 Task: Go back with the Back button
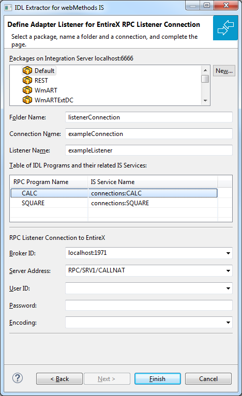click(59, 379)
